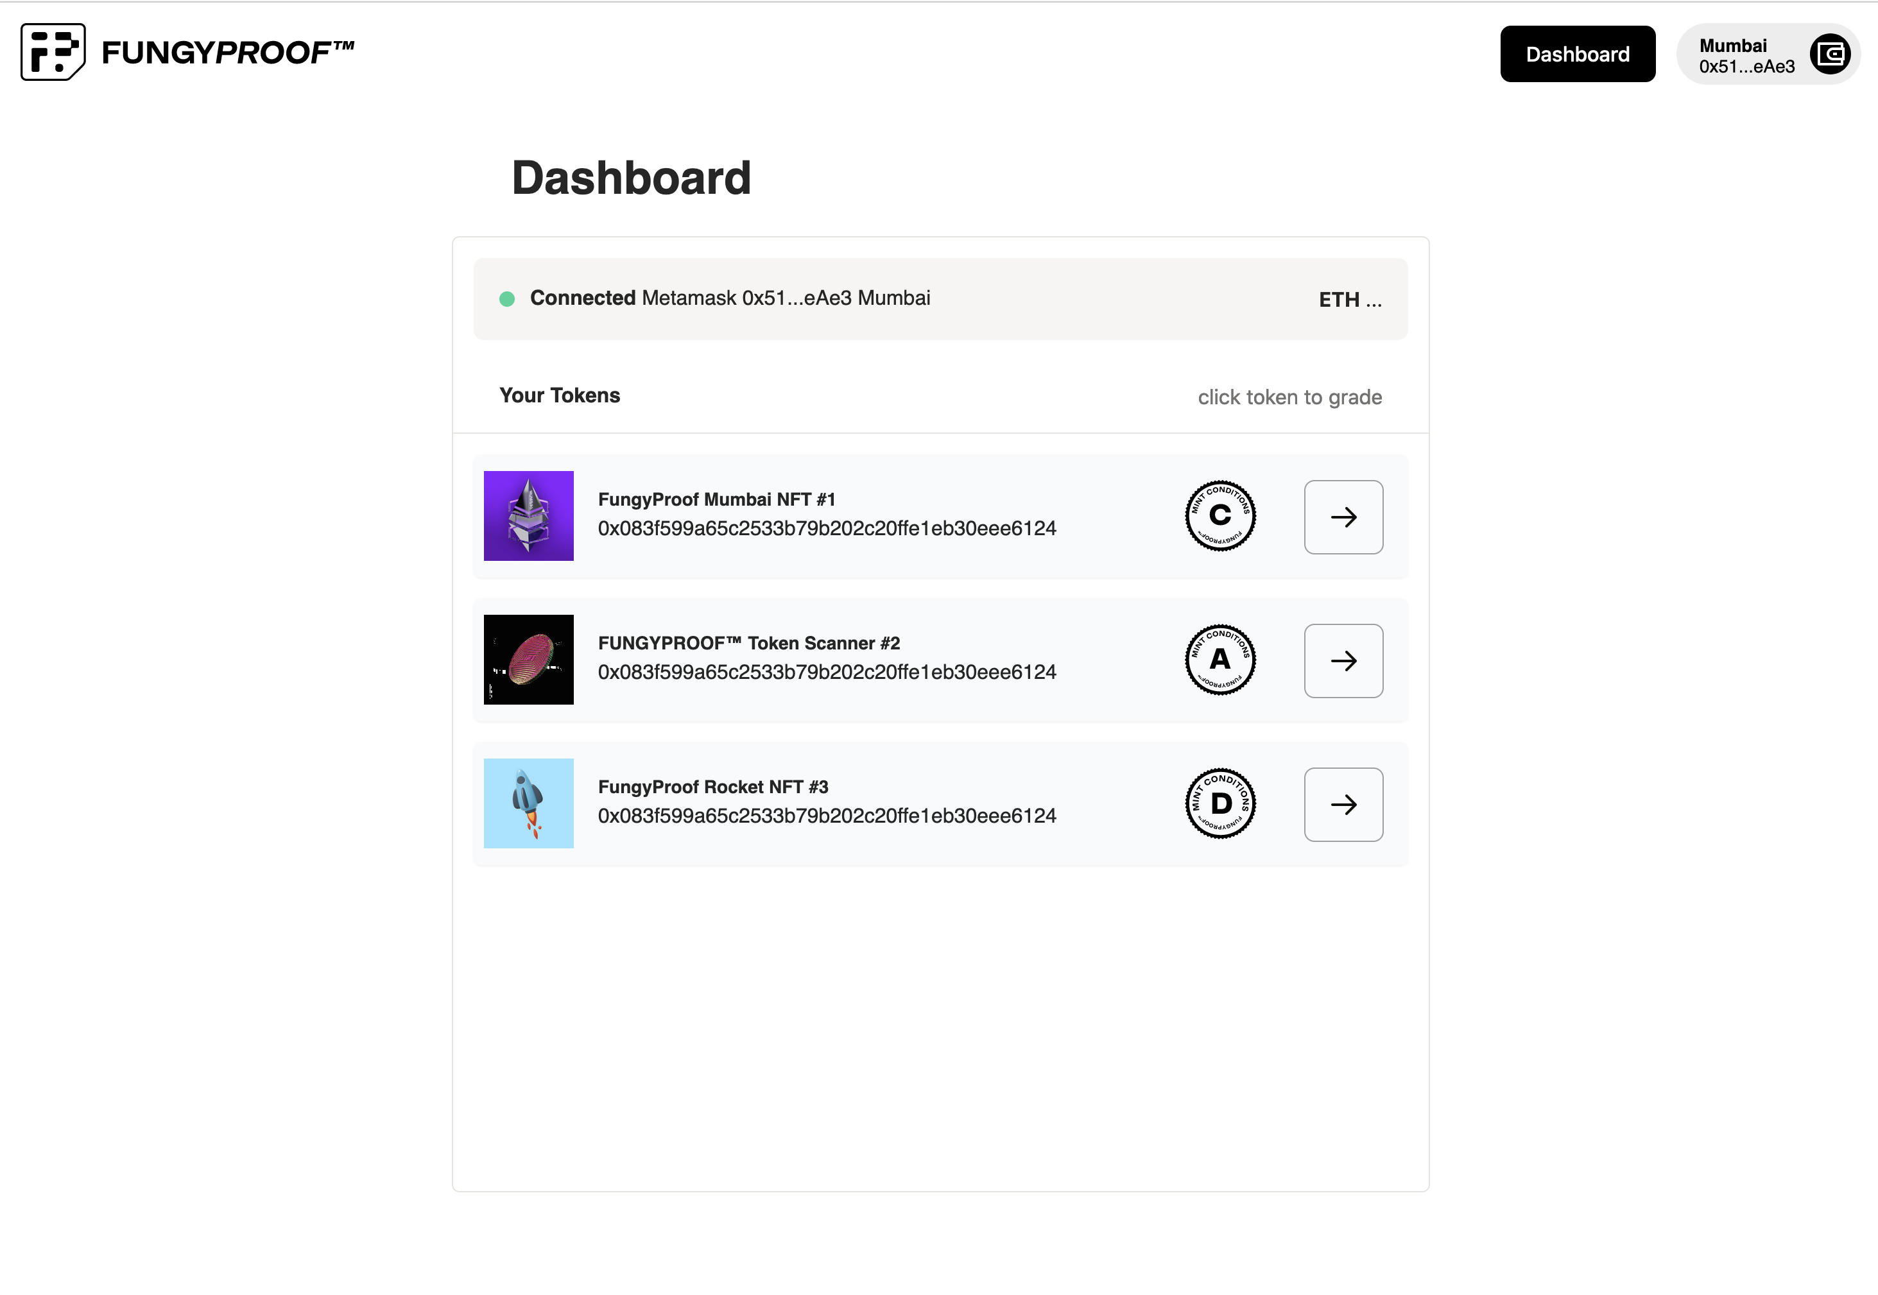Image resolution: width=1878 pixels, height=1295 pixels.
Task: Click the contract address under Token Scanner #2
Action: pyautogui.click(x=827, y=672)
